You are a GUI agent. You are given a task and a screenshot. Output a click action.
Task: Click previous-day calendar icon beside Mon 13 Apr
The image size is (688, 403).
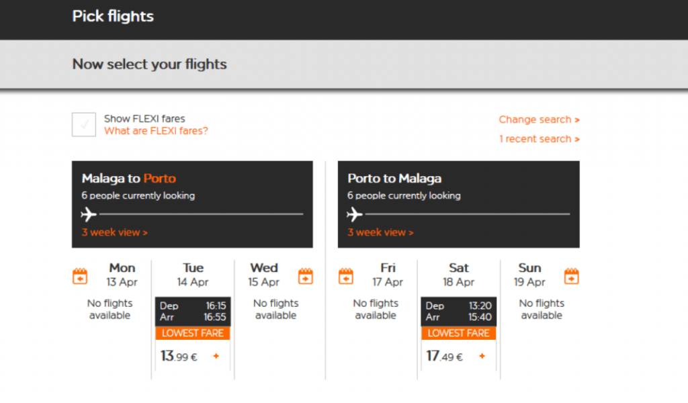80,276
